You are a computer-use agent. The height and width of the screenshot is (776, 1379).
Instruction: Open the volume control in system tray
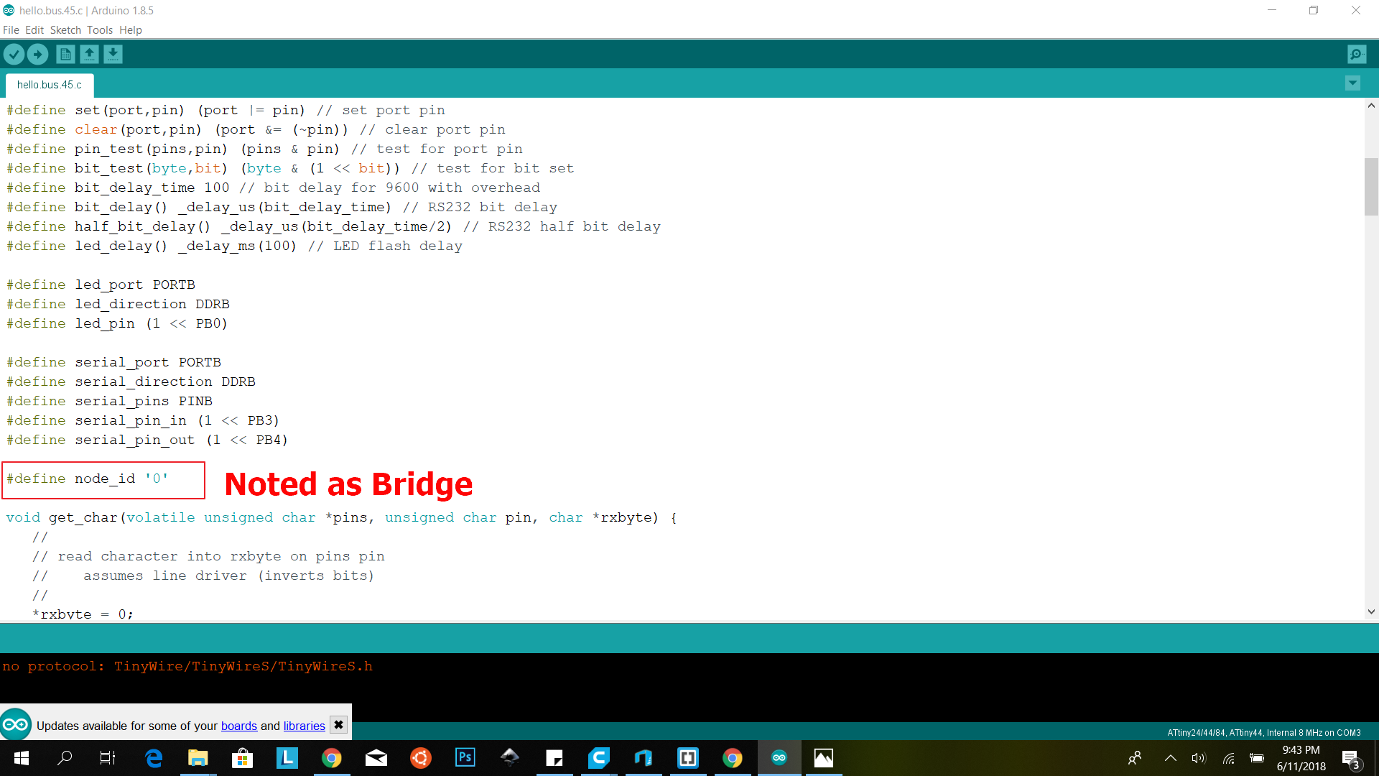pyautogui.click(x=1198, y=758)
